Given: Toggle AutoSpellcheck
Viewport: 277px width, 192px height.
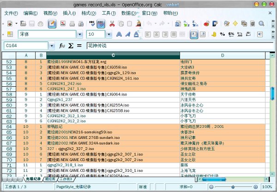Looking at the screenshot, I should pos(101,24).
